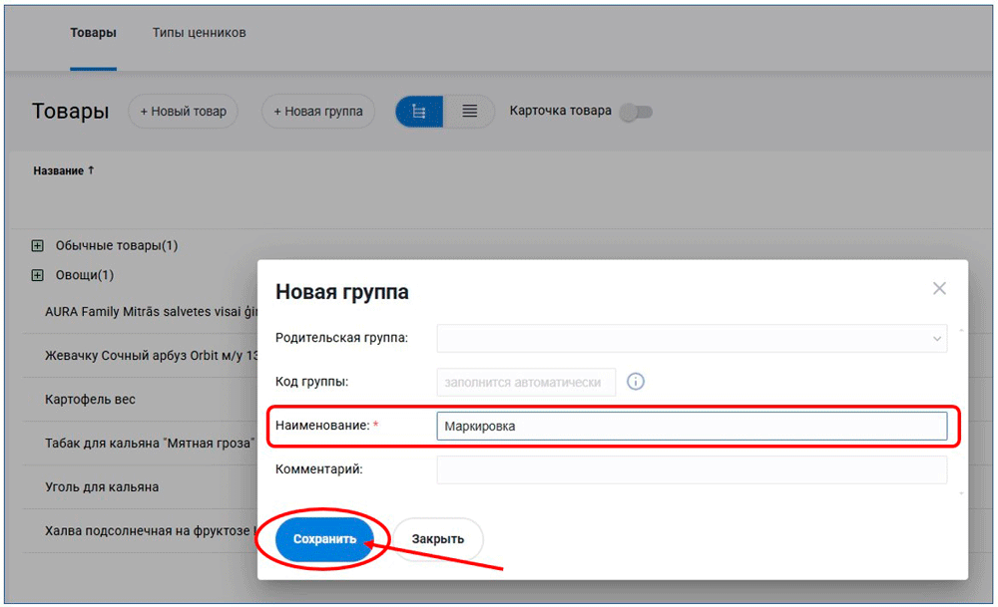998x607 pixels.
Task: Switch to Типы ценников tab
Action: [199, 33]
